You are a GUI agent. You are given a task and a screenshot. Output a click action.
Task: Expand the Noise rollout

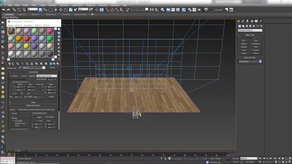coord(33,102)
